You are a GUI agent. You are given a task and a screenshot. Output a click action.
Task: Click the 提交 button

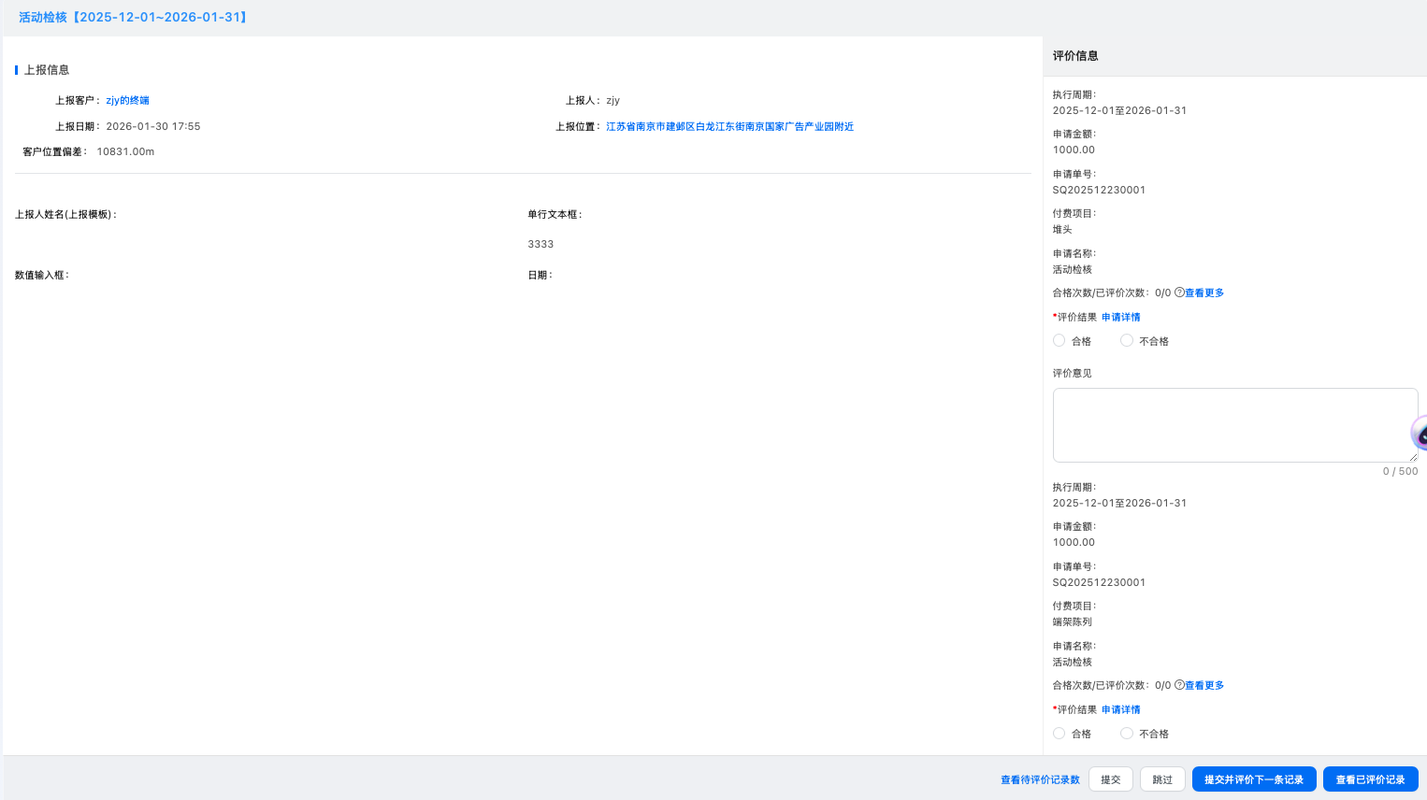[x=1111, y=779]
